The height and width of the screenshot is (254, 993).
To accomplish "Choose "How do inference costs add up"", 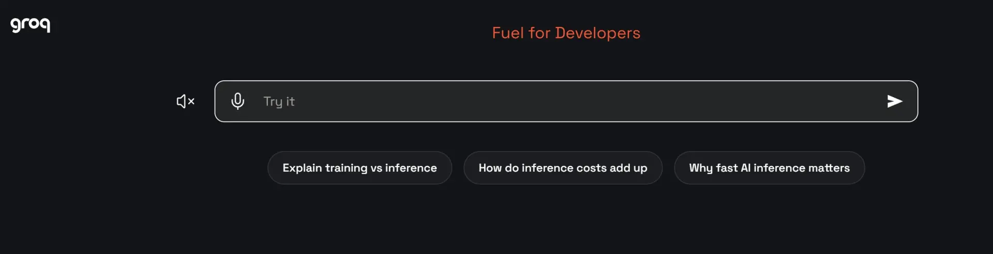I will (563, 168).
